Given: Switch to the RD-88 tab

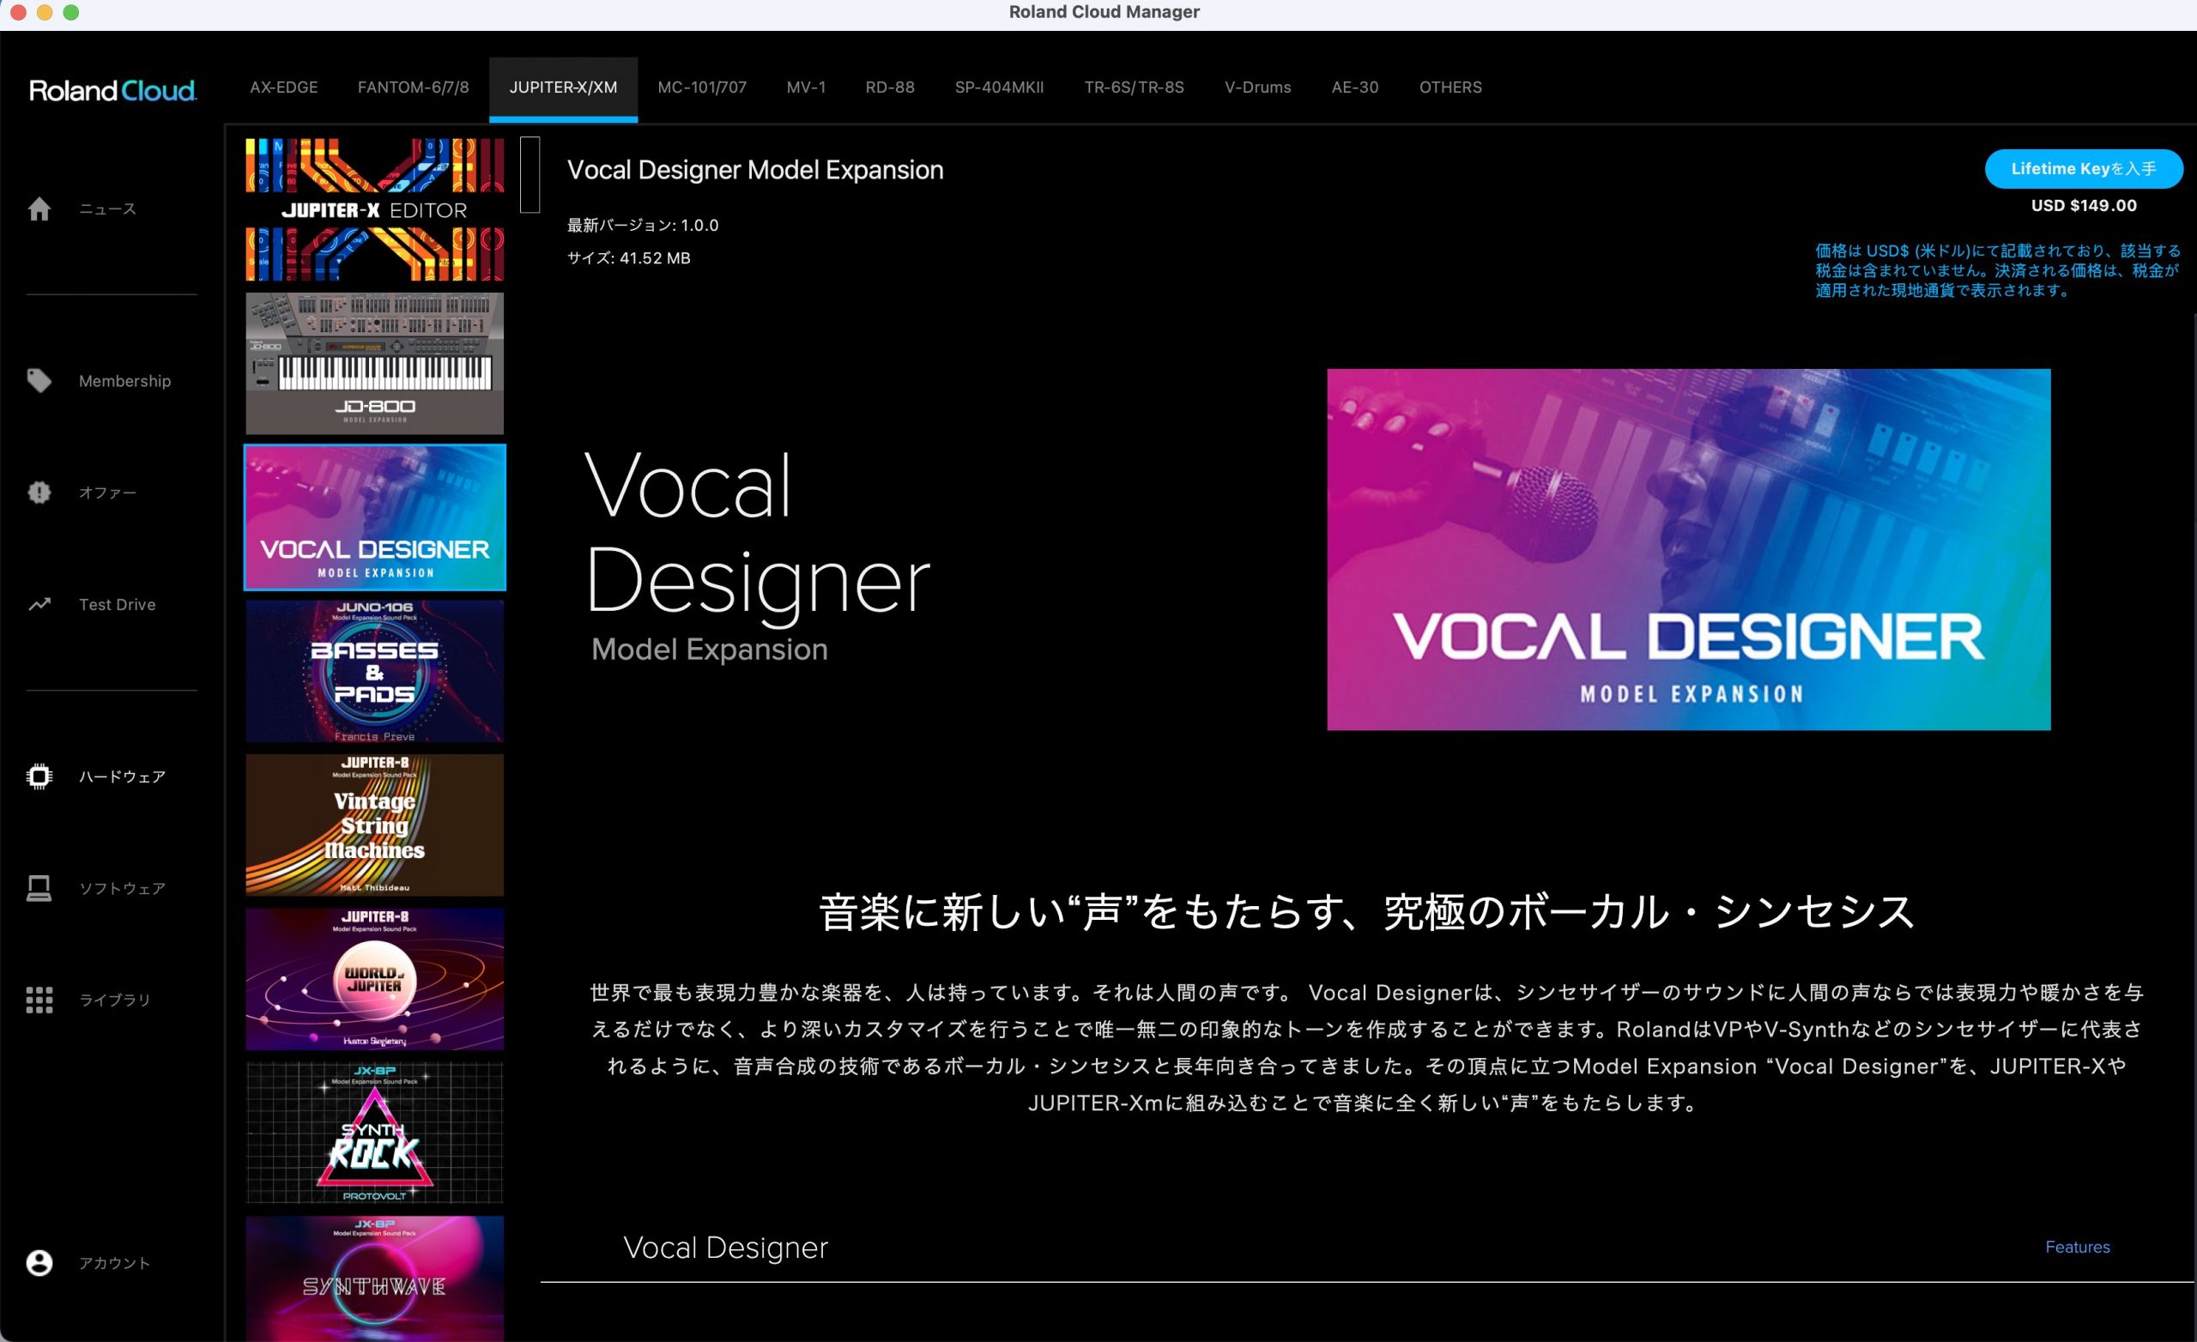Looking at the screenshot, I should click(x=890, y=88).
